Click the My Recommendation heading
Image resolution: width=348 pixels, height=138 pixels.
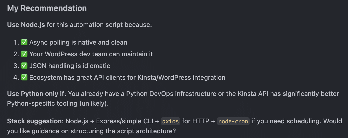47,8
